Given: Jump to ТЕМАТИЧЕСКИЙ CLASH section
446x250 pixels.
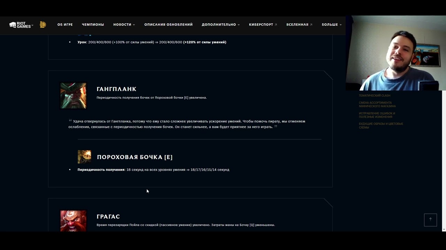Looking at the screenshot, I should coord(375,95).
